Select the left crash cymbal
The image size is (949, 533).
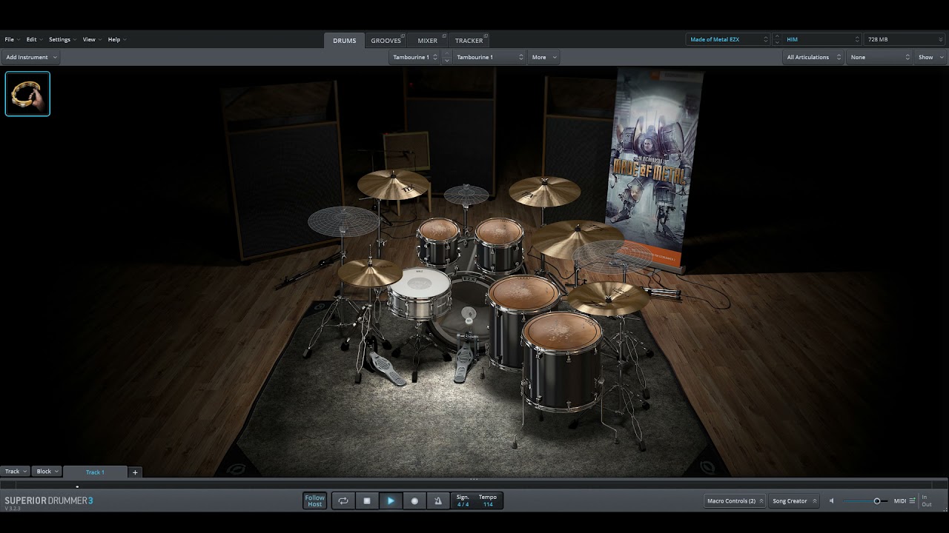(393, 185)
